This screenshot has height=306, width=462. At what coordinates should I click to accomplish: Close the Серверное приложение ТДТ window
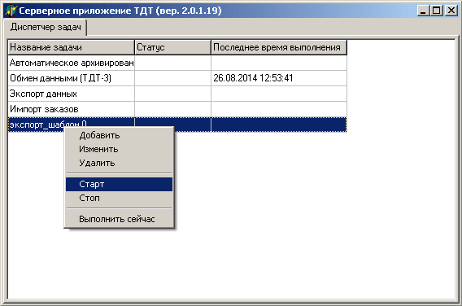[x=451, y=11]
